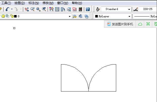Toggle layer 0 lock padlock icon
The height and width of the screenshot is (102, 157).
tap(12, 16)
